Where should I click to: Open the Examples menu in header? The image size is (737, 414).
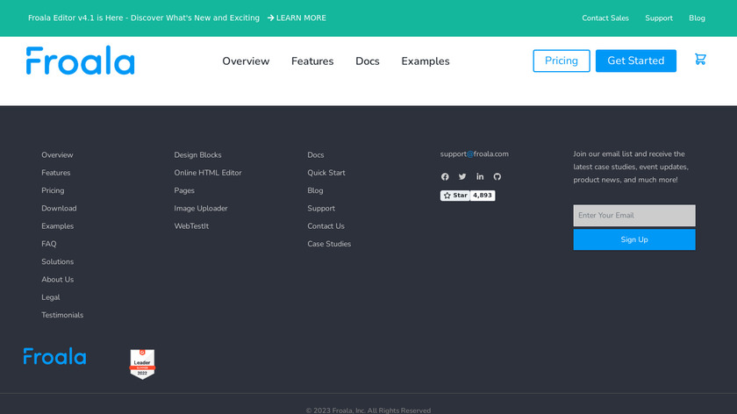426,61
